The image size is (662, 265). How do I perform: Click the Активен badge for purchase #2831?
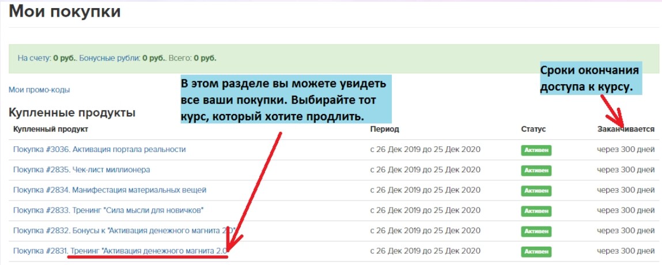536,251
